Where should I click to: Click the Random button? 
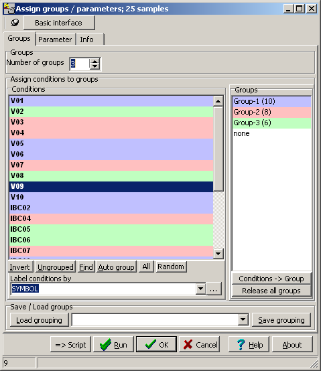(x=171, y=267)
